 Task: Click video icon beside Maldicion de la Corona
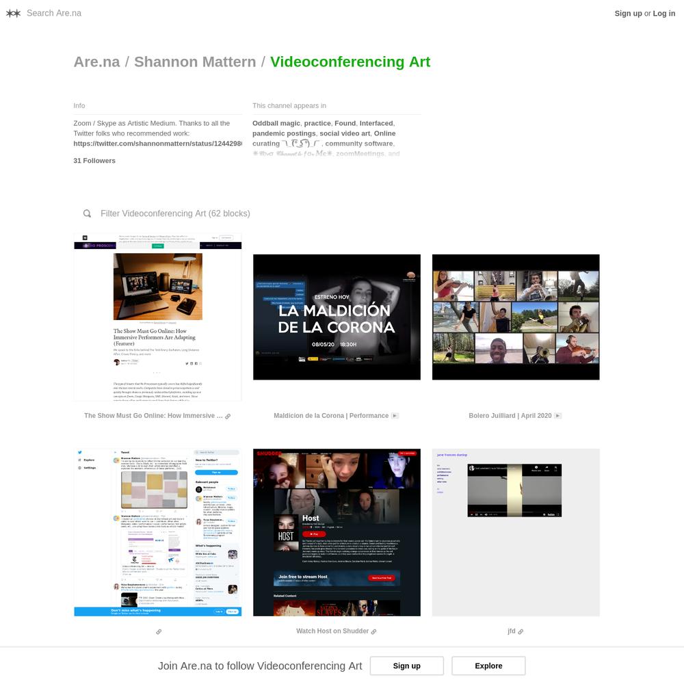point(395,416)
